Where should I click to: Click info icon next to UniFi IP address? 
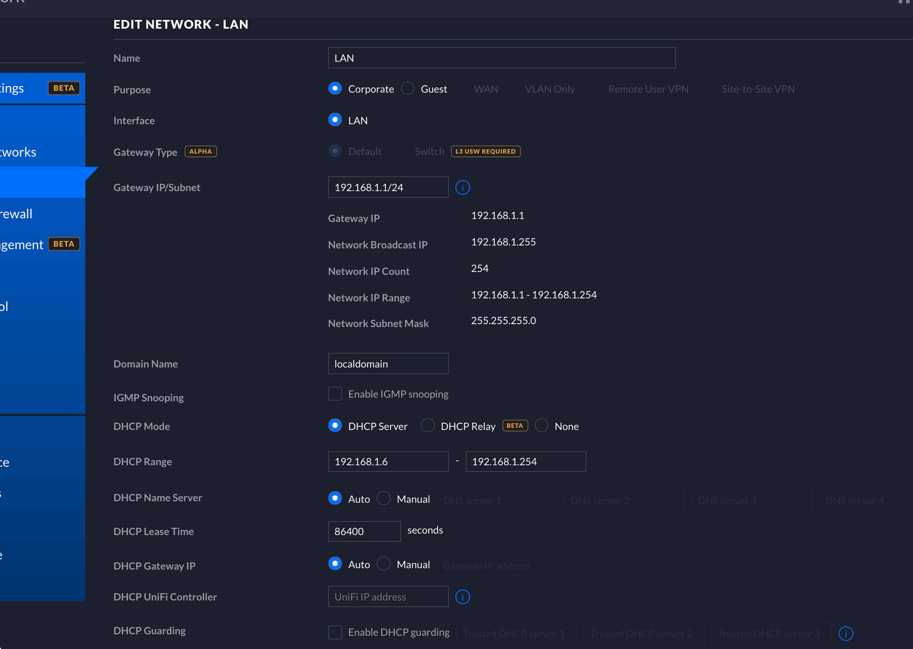462,597
